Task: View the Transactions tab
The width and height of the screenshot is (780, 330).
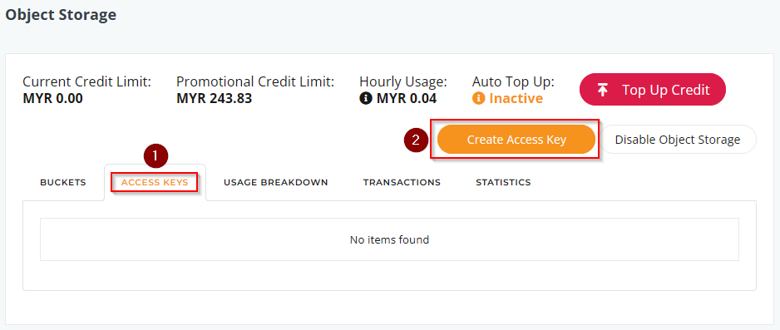Action: 402,182
